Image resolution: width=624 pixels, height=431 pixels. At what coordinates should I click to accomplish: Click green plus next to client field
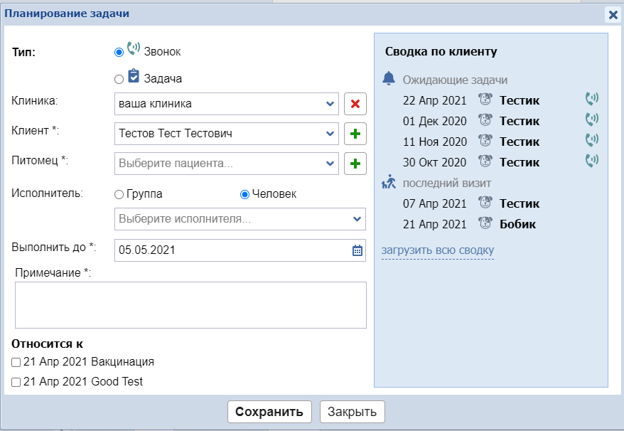[x=355, y=134]
